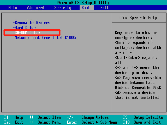Viewport: 167px width, 125px height.
Task: Select Network boot from Intel E1000e
Action: [46, 38]
